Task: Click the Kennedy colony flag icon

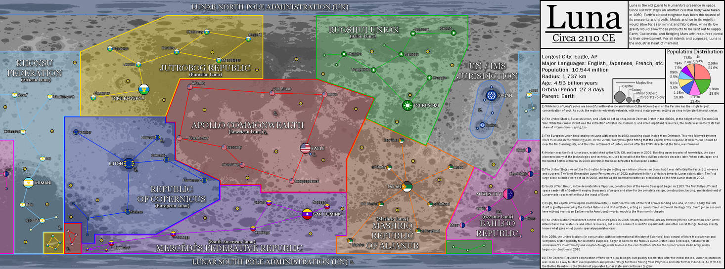Action: [x=224, y=147]
